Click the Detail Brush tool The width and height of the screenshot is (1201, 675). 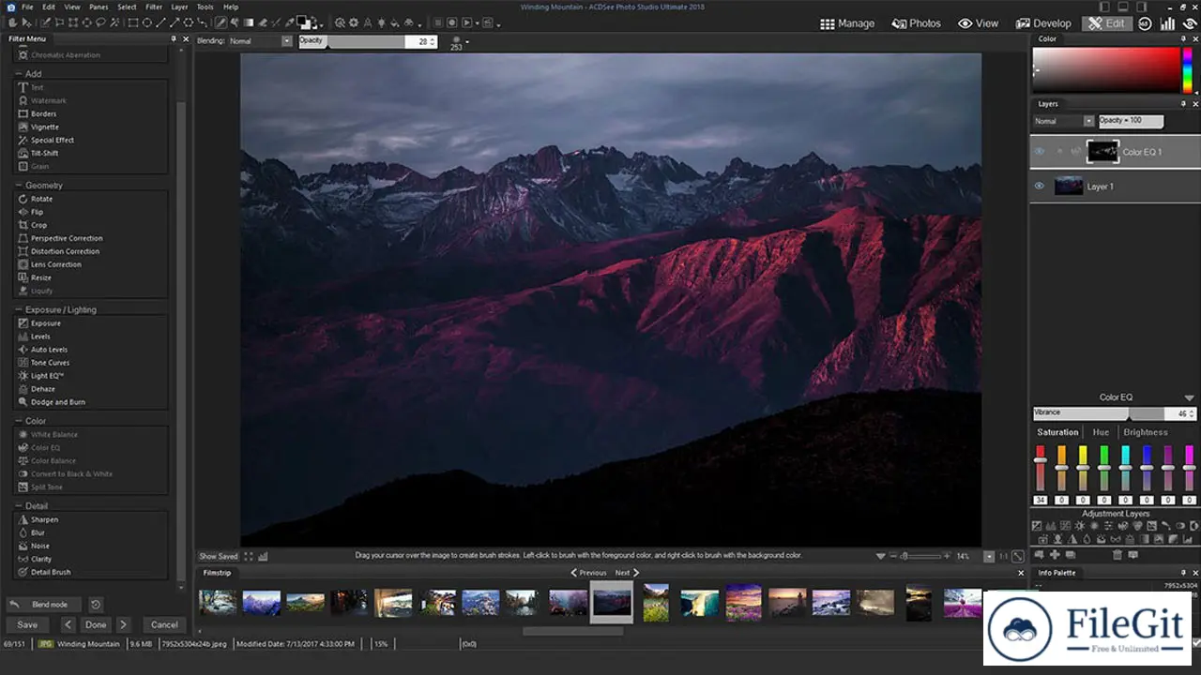pyautogui.click(x=51, y=572)
